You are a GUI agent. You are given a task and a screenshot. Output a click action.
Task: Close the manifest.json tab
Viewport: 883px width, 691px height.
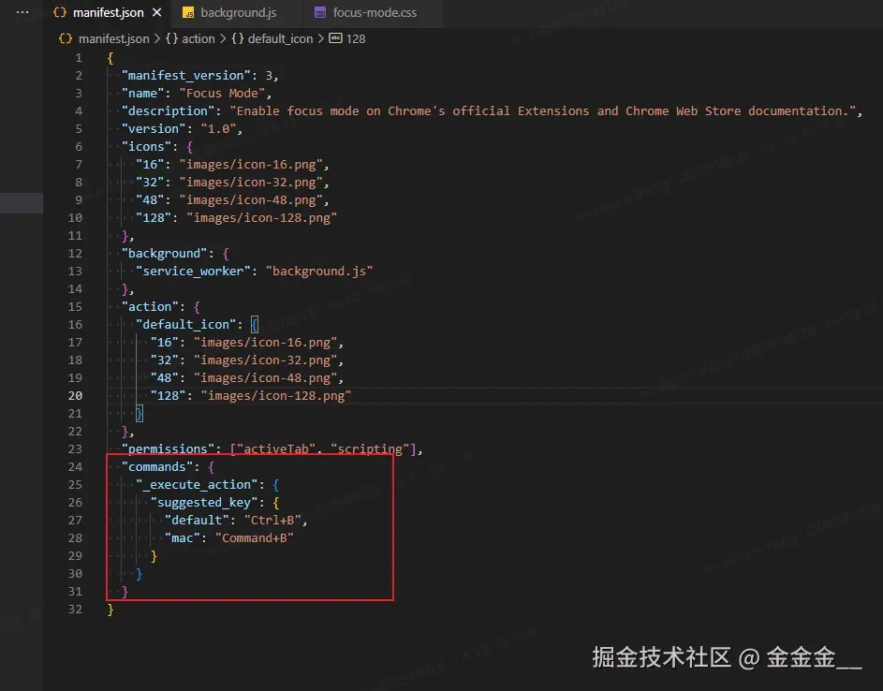coord(157,12)
